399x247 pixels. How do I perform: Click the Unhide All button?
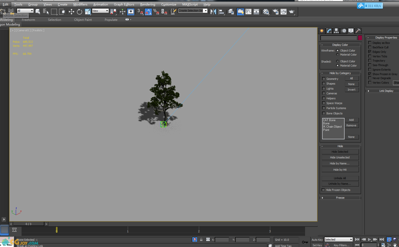(340, 178)
